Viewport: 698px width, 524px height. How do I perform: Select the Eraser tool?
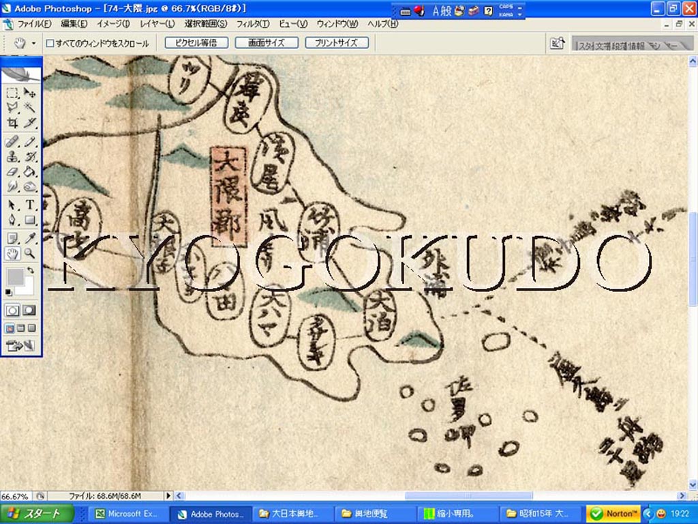[x=12, y=171]
